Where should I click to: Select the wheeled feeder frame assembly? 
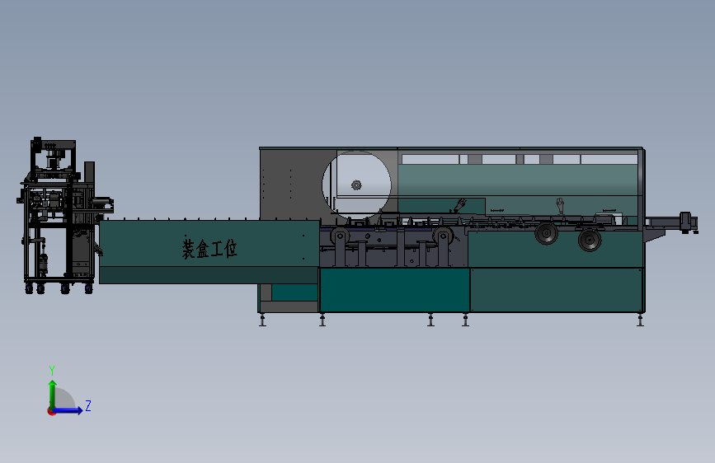pos(65,216)
